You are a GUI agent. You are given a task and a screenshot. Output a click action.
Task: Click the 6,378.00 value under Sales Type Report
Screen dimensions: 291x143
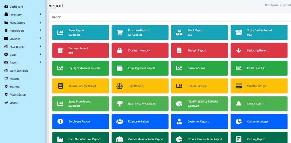(74, 106)
